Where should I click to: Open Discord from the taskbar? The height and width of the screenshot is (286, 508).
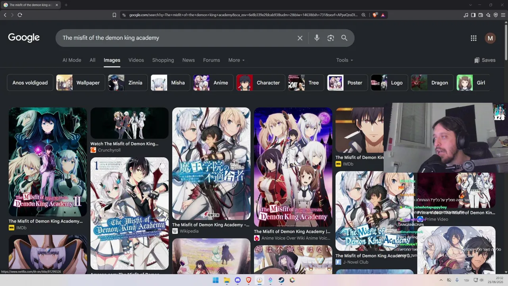(x=238, y=280)
